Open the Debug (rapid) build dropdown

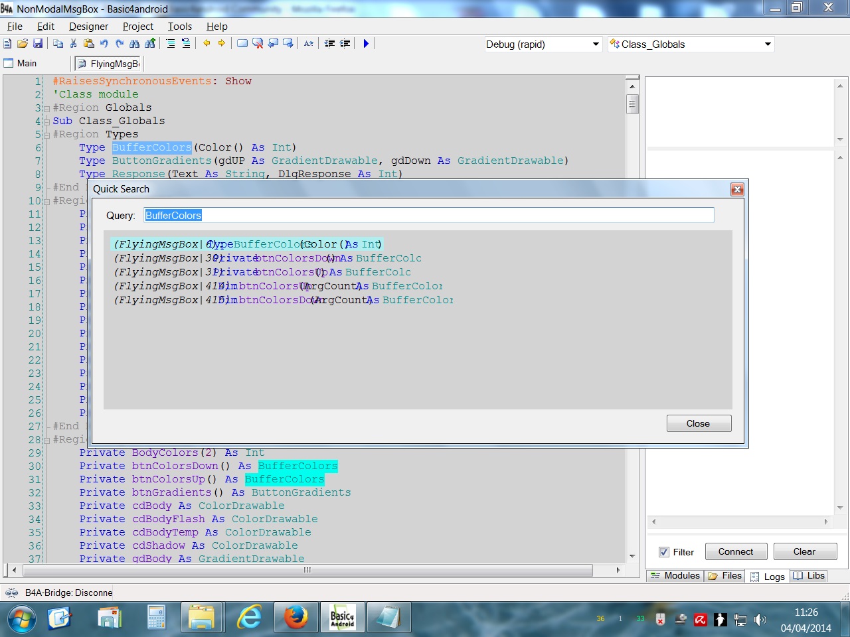pos(596,44)
